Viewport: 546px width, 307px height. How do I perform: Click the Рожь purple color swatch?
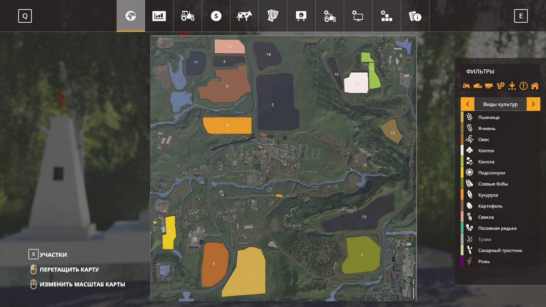462,261
